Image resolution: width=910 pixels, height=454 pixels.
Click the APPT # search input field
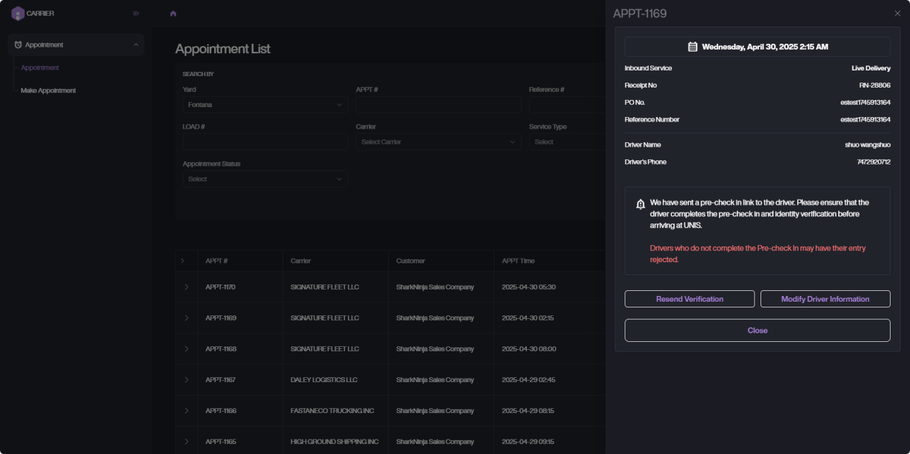pyautogui.click(x=438, y=105)
